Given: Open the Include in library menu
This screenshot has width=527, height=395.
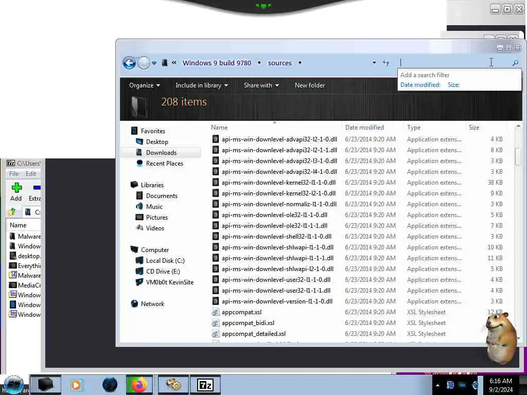Looking at the screenshot, I should click(x=202, y=85).
